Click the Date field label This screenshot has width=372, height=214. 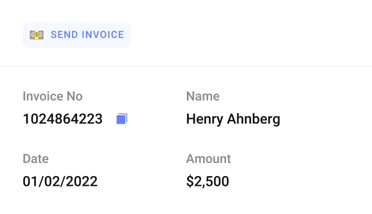36,158
